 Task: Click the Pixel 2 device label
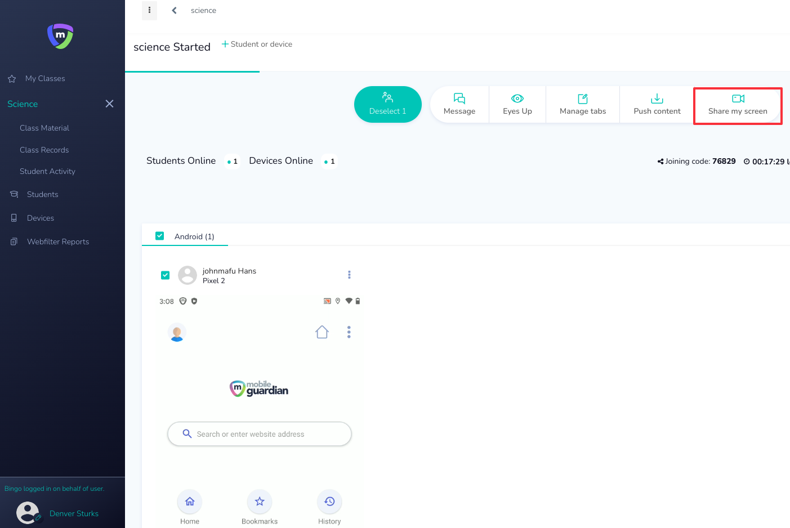pyautogui.click(x=214, y=281)
